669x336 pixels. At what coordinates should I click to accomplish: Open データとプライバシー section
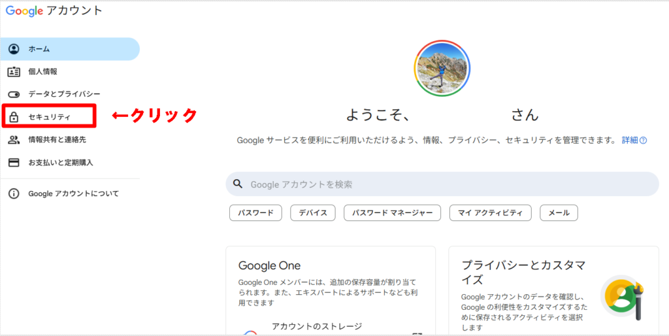point(64,94)
